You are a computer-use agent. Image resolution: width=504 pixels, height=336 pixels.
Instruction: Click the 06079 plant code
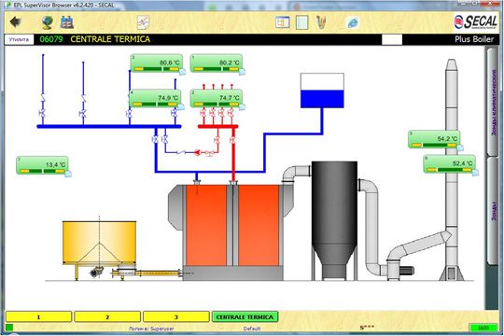tap(51, 39)
